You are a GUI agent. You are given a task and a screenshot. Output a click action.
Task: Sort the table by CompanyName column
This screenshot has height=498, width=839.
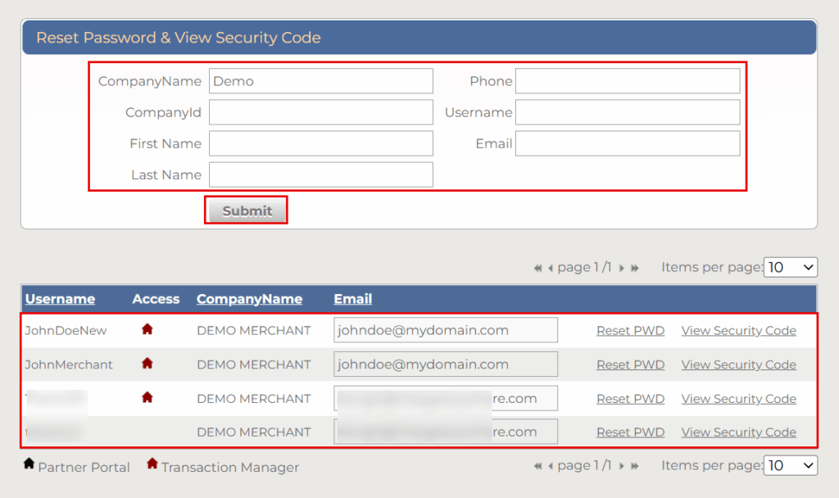point(249,299)
